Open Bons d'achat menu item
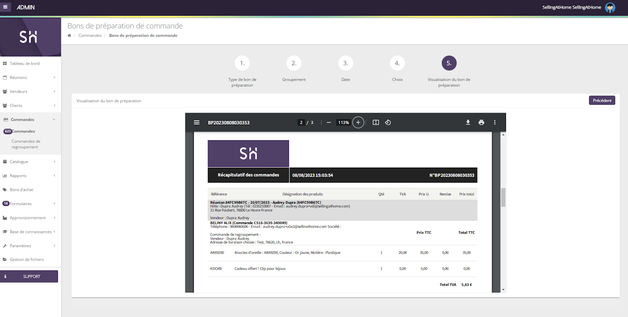This screenshot has height=317, width=628. [22, 189]
